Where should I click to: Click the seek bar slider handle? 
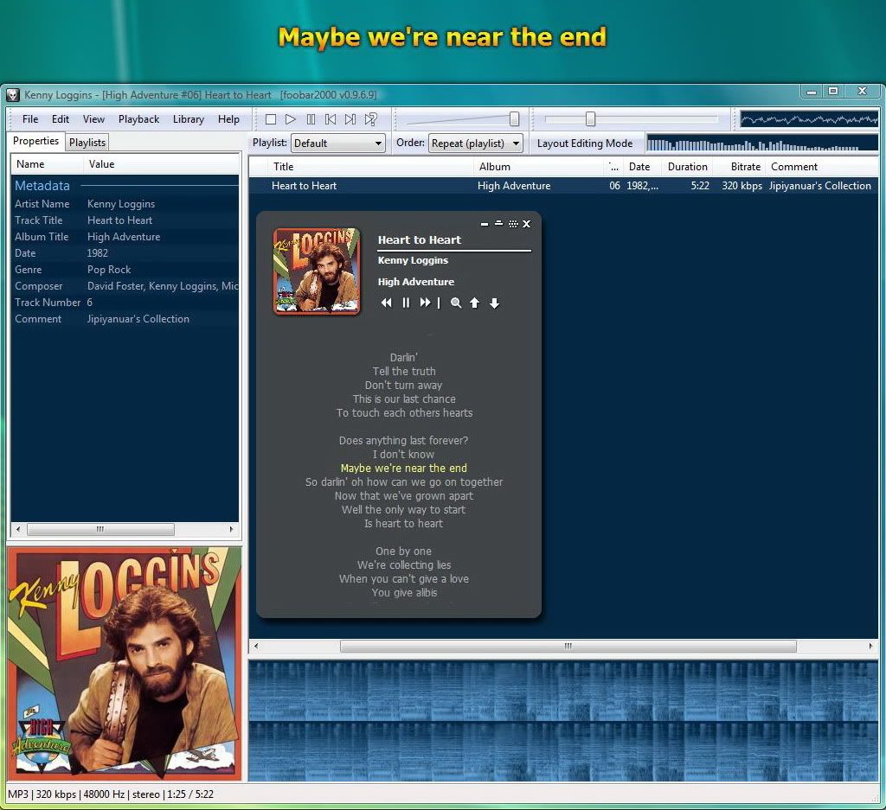[590, 118]
